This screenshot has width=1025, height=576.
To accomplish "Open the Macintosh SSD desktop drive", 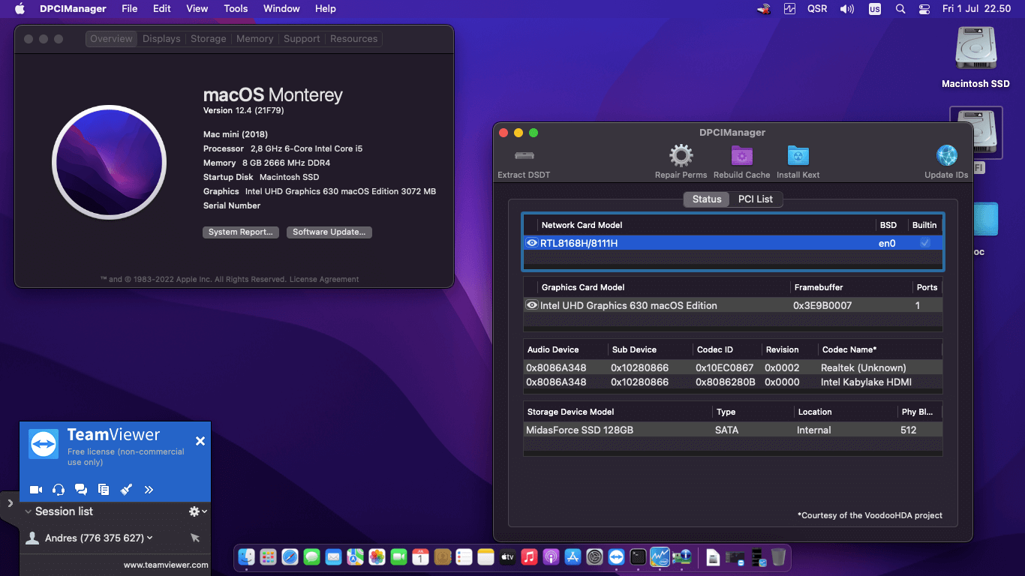I will [x=975, y=57].
